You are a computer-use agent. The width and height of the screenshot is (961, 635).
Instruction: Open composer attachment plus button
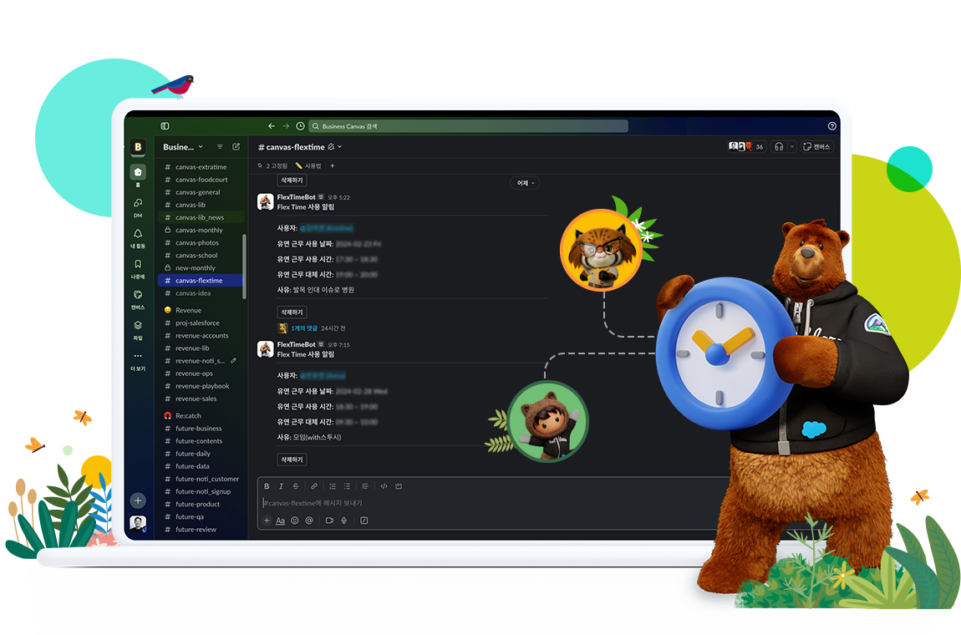267,521
